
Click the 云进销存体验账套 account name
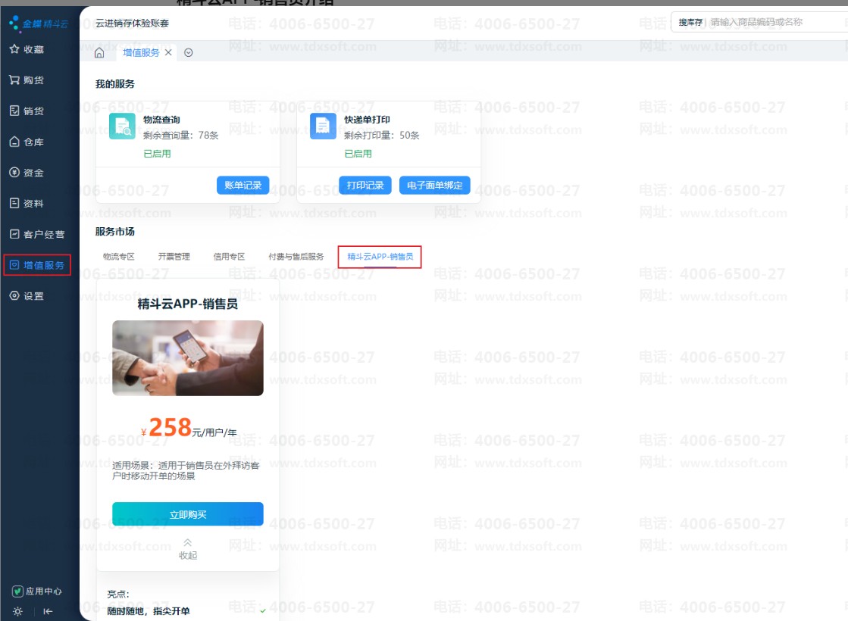click(132, 23)
